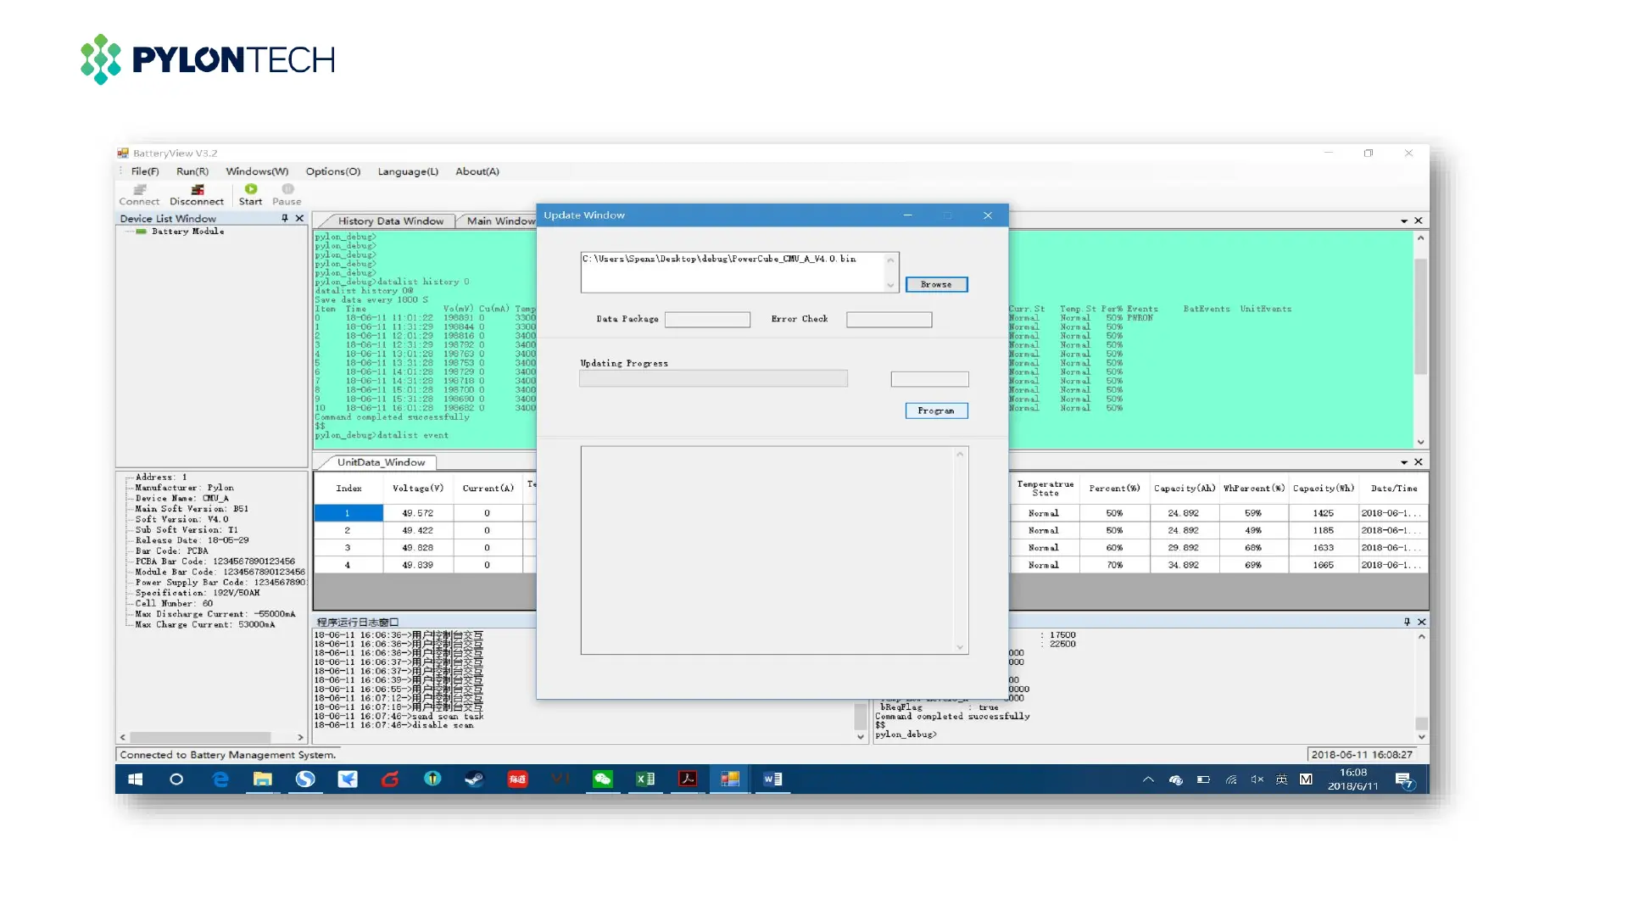Select Battery Module tree node
The width and height of the screenshot is (1628, 916).
187,232
